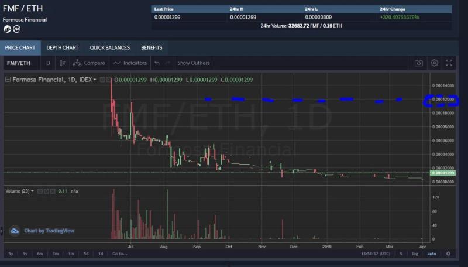Image resolution: width=468 pixels, height=267 pixels.
Task: Click the 2019 time axis label
Action: tap(327, 247)
